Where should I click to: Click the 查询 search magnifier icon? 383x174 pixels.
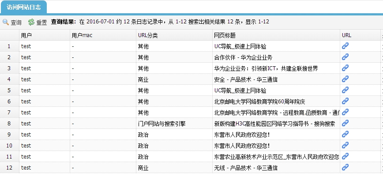point(6,22)
